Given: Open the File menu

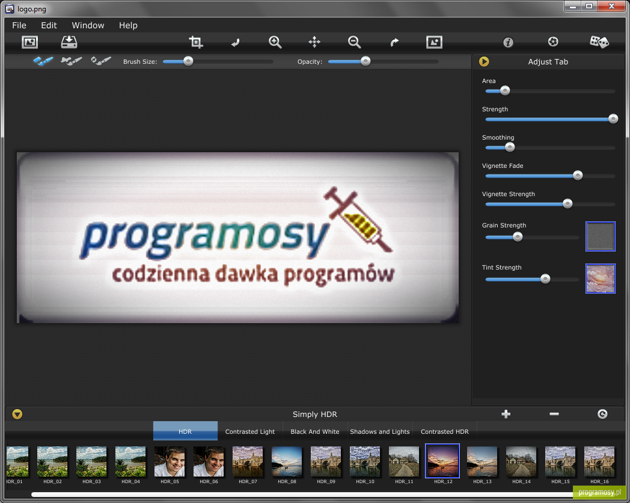Looking at the screenshot, I should (19, 25).
